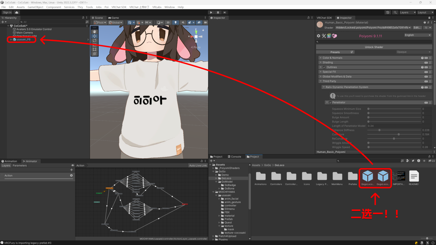Toggle scene visibility (hidden eye) icon
Viewport: 436px width, 245px height.
coord(199,23)
